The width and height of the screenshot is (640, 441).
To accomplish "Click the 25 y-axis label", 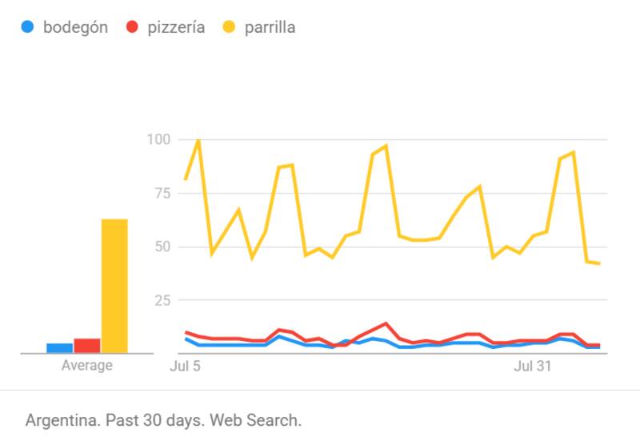I will tap(162, 300).
